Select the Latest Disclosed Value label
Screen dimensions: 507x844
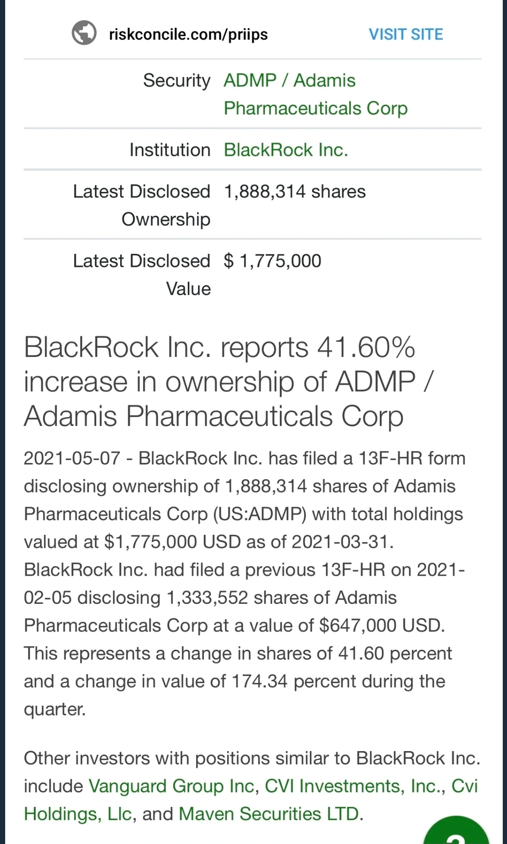click(x=141, y=275)
